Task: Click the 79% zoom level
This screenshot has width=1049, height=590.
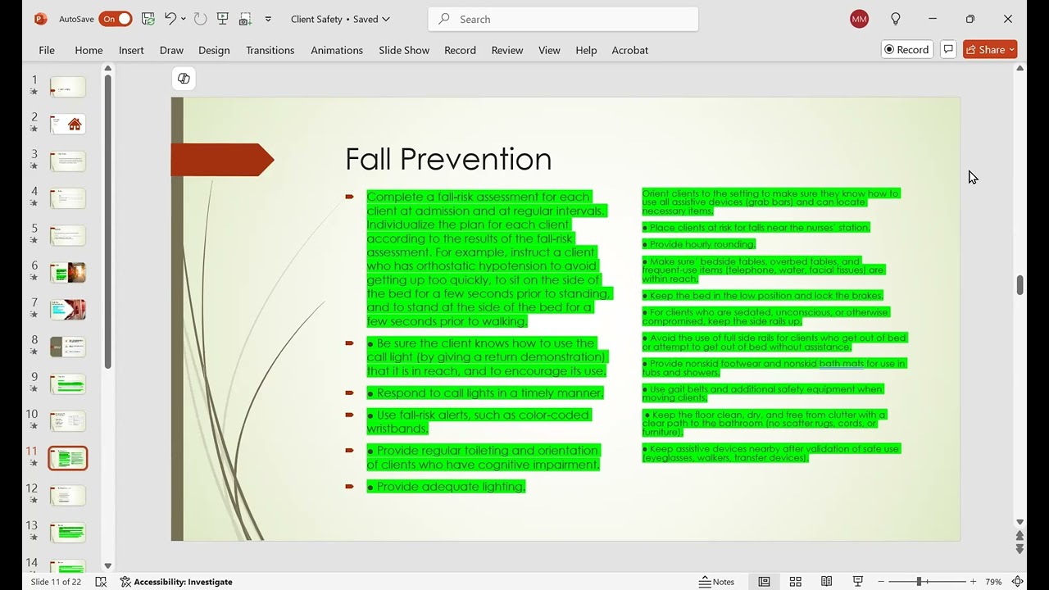Action: coord(993,582)
